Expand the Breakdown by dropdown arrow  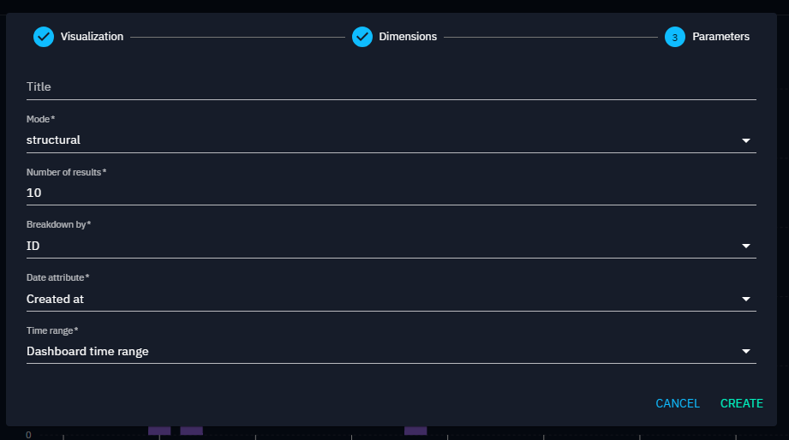point(745,247)
